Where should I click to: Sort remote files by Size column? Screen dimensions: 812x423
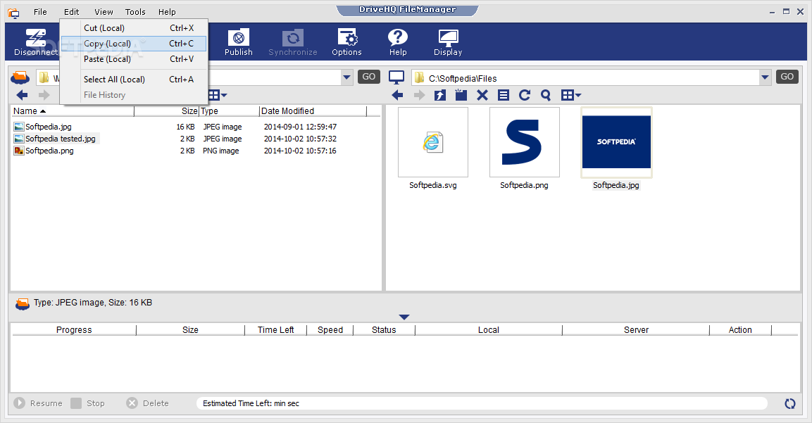click(x=167, y=111)
